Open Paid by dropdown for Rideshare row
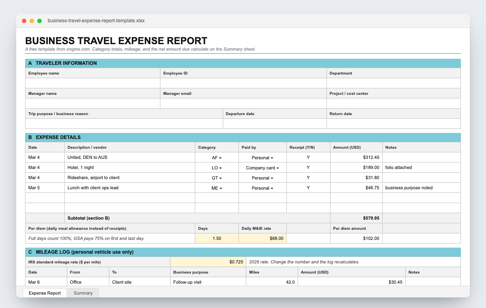 [x=262, y=178]
